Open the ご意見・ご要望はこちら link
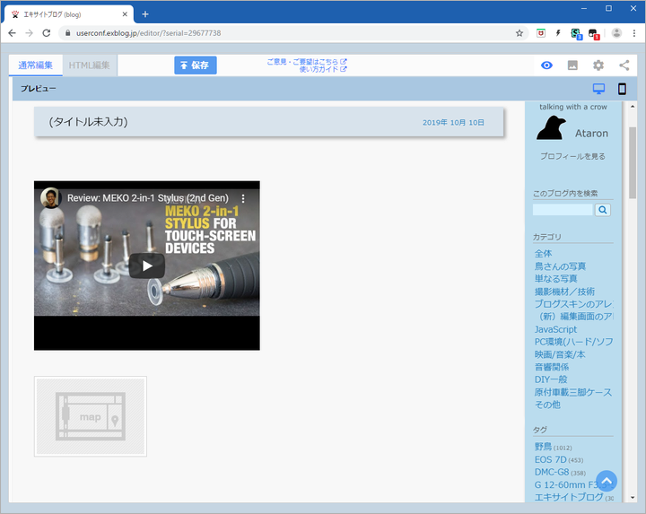The width and height of the screenshot is (646, 514). pos(307,61)
